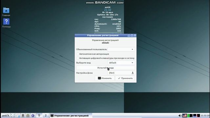The width and height of the screenshot is (210, 118).
Task: Switch to workspace 2 in taskbar
Action: [x=46, y=115]
